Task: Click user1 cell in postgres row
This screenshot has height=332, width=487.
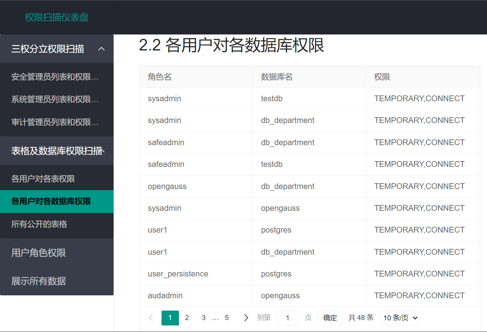Action: [196, 230]
